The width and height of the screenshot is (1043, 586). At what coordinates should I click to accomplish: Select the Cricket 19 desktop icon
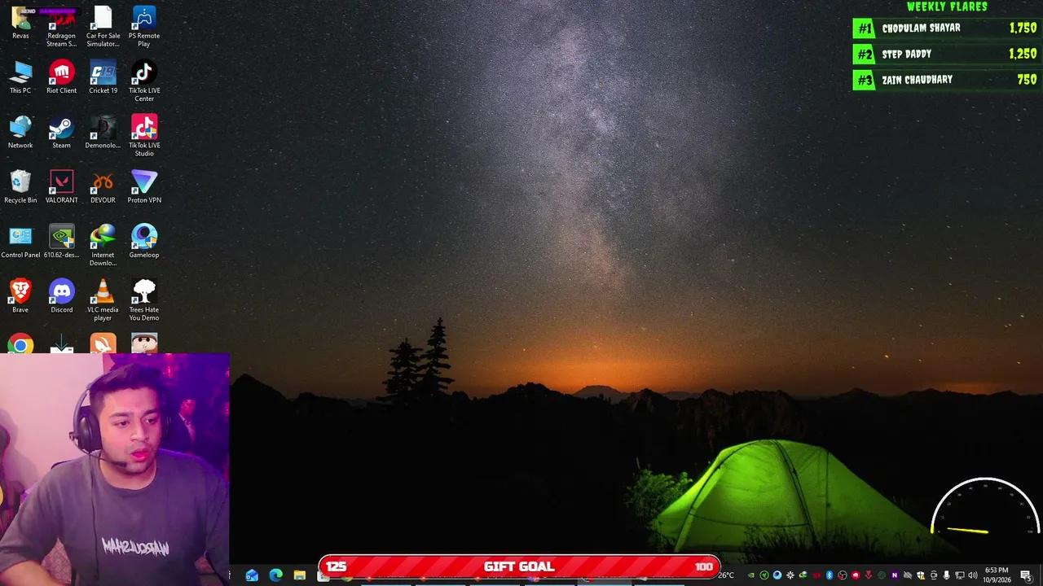103,77
